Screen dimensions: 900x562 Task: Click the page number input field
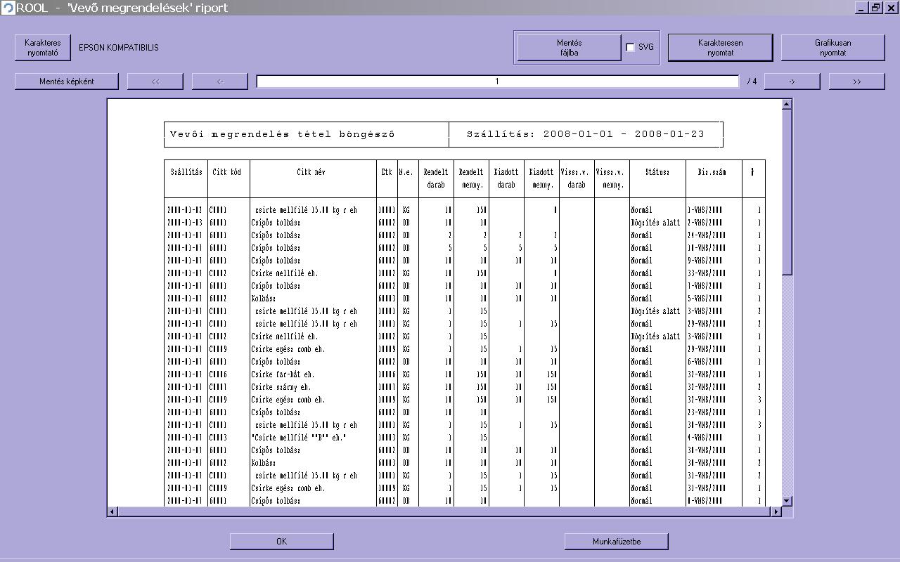point(497,81)
